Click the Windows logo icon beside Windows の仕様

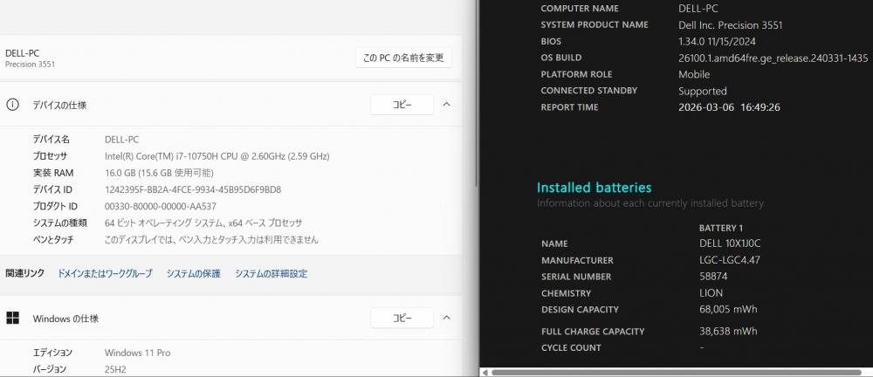12,318
